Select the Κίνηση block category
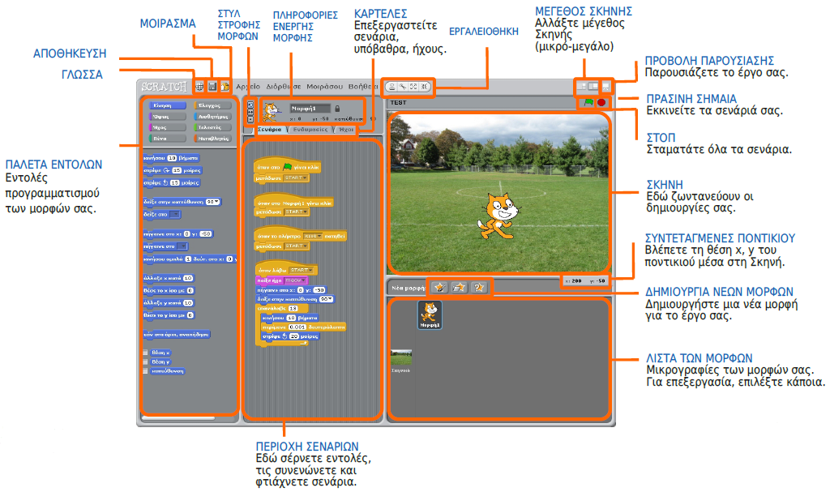The height and width of the screenshot is (492, 830). [167, 105]
